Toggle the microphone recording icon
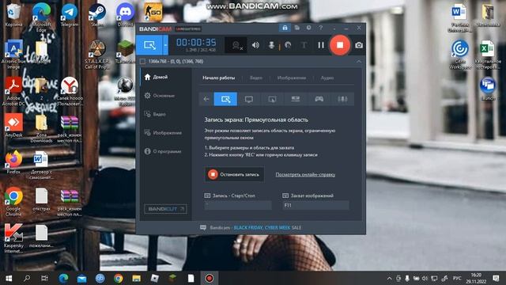Screen dimensions: 506x285 pos(271,45)
